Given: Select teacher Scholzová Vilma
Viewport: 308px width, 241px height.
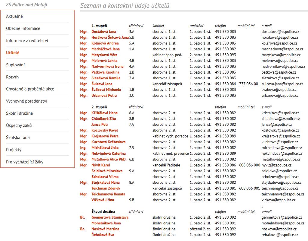Looking at the screenshot, I should pos(105,177).
